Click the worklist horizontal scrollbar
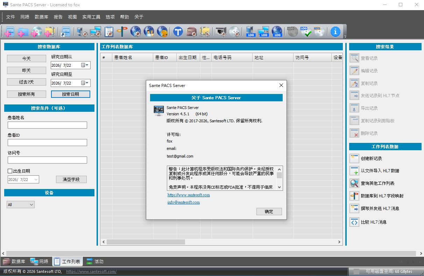Image resolution: width=424 pixels, height=276 pixels. (221, 242)
